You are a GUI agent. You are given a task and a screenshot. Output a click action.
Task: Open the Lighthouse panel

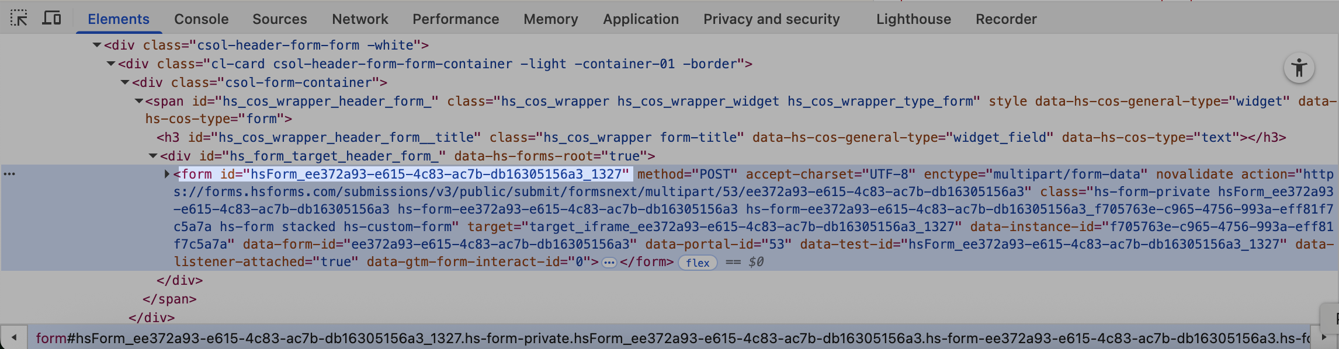point(913,19)
